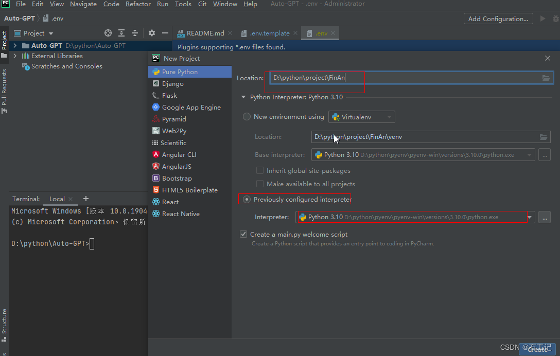Expand External Libraries tree node
The width and height of the screenshot is (560, 356).
pos(14,56)
